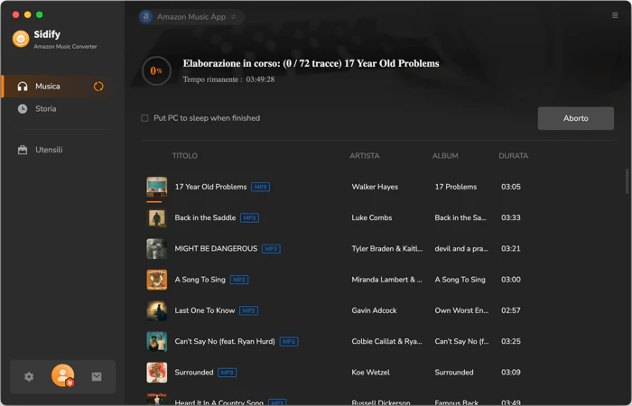The height and width of the screenshot is (406, 632).
Task: Click duration 02:57
Action: 511,310
